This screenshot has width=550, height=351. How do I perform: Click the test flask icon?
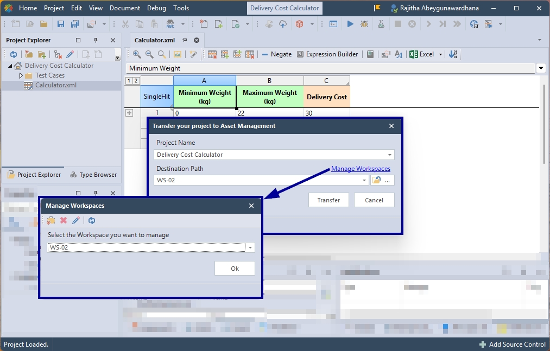click(381, 24)
